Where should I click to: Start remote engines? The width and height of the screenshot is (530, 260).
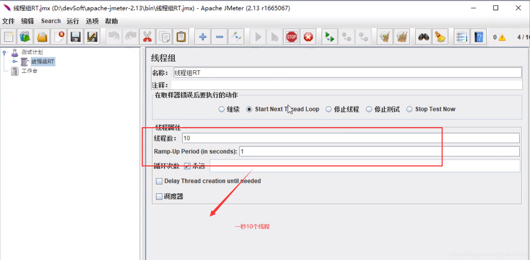330,36
